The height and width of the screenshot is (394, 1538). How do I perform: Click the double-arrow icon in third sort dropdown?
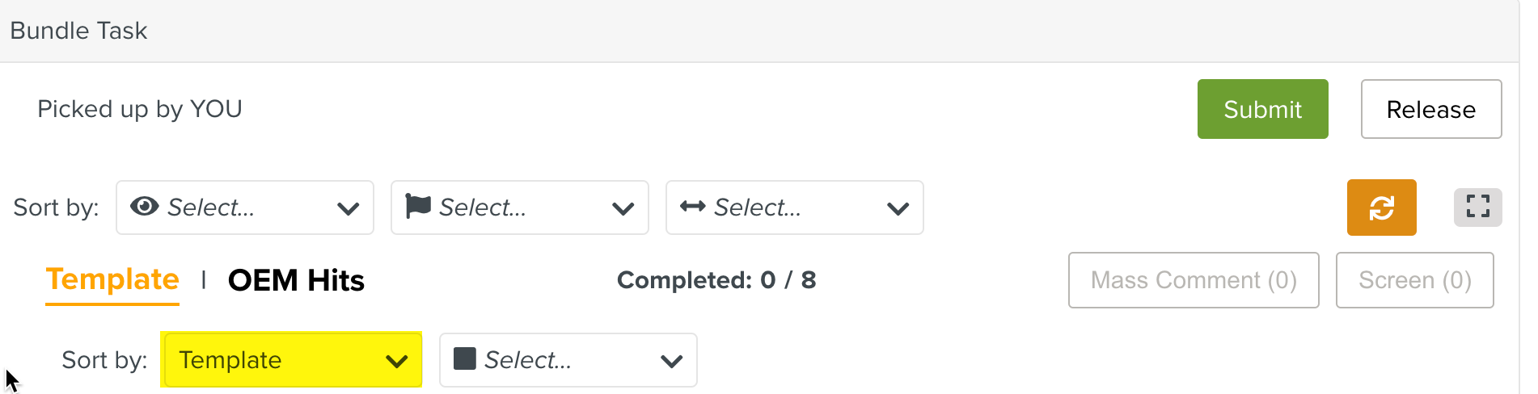point(692,207)
